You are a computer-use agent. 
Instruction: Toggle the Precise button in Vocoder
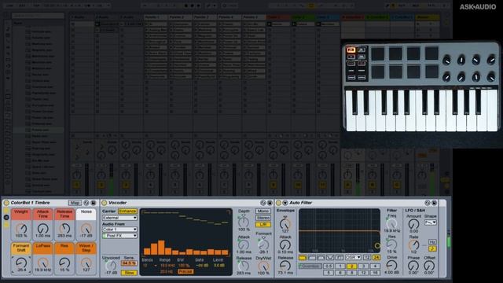click(x=185, y=271)
